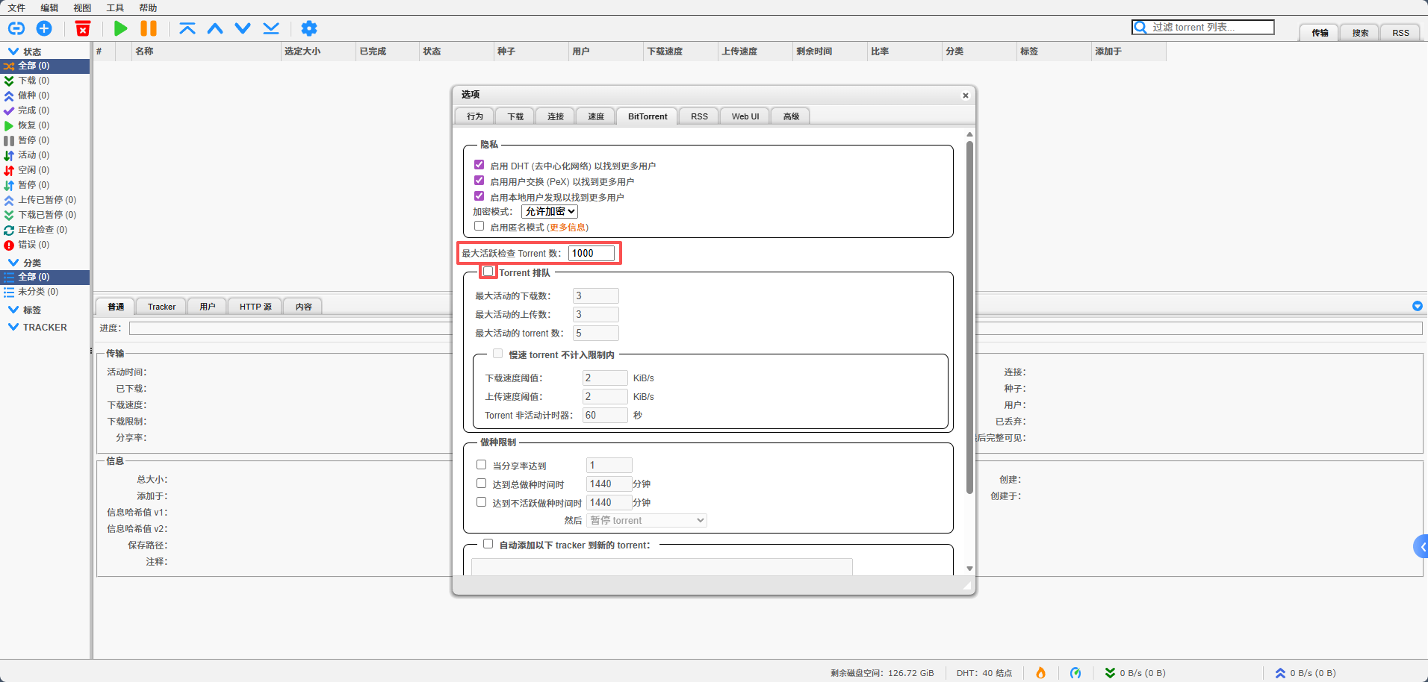Collapse the 状态 filter section
1428x682 pixels.
click(13, 51)
